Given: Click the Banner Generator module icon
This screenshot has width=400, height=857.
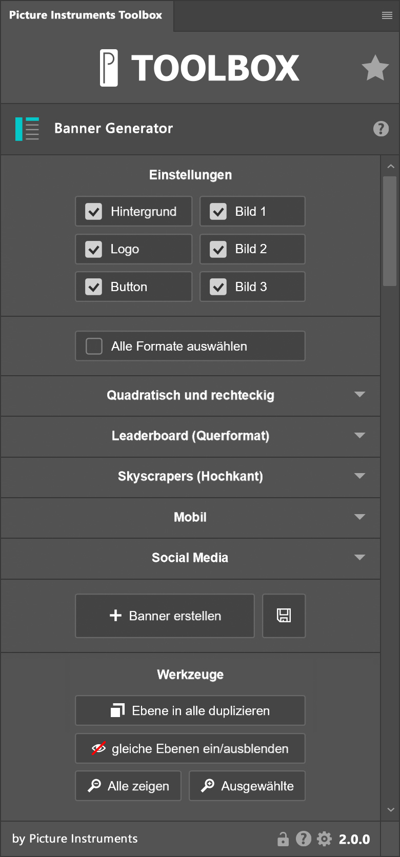Looking at the screenshot, I should click(x=27, y=129).
